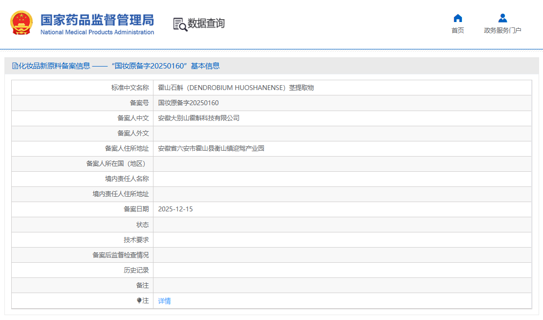This screenshot has height=320, width=543.
Task: Click the user icon above 政务服务门户
Action: pos(502,18)
